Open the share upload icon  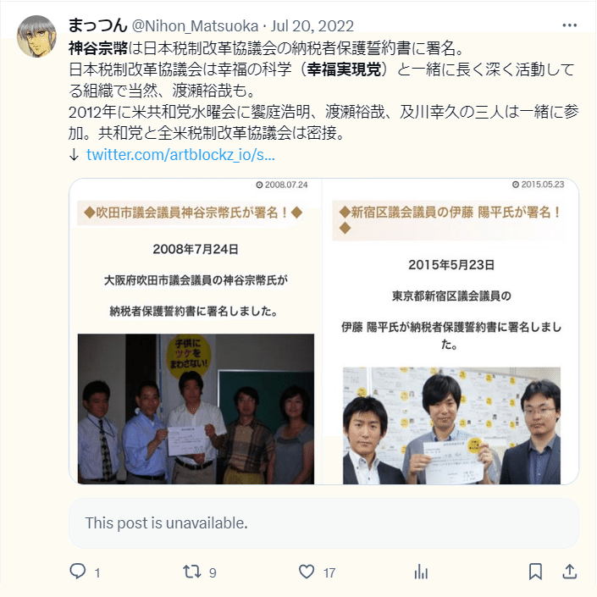569,572
